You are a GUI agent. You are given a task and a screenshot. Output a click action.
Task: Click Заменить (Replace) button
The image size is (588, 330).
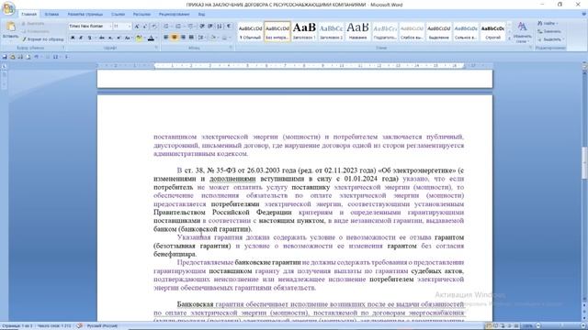tap(549, 31)
